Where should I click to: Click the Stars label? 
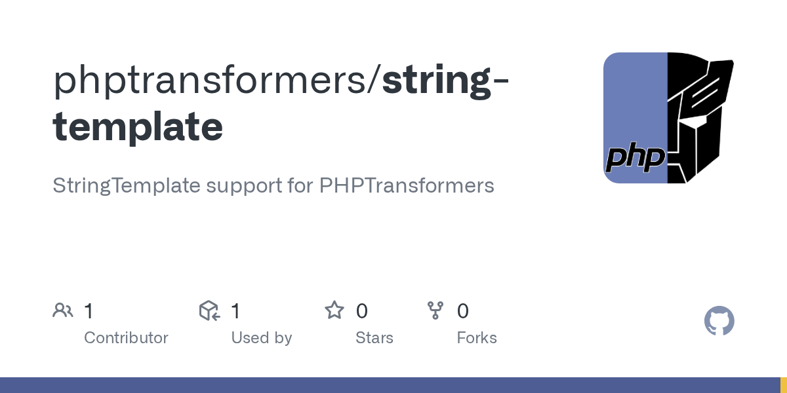374,338
